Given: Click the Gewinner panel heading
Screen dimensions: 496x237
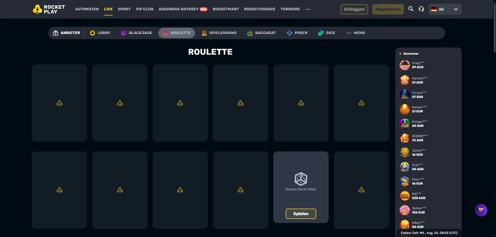Looking at the screenshot, I should pos(411,54).
